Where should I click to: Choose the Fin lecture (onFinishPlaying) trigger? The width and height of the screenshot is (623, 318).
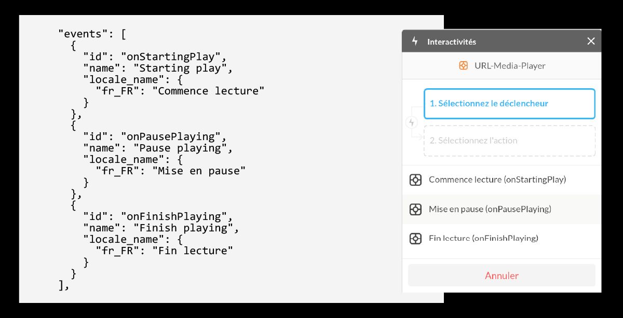483,239
